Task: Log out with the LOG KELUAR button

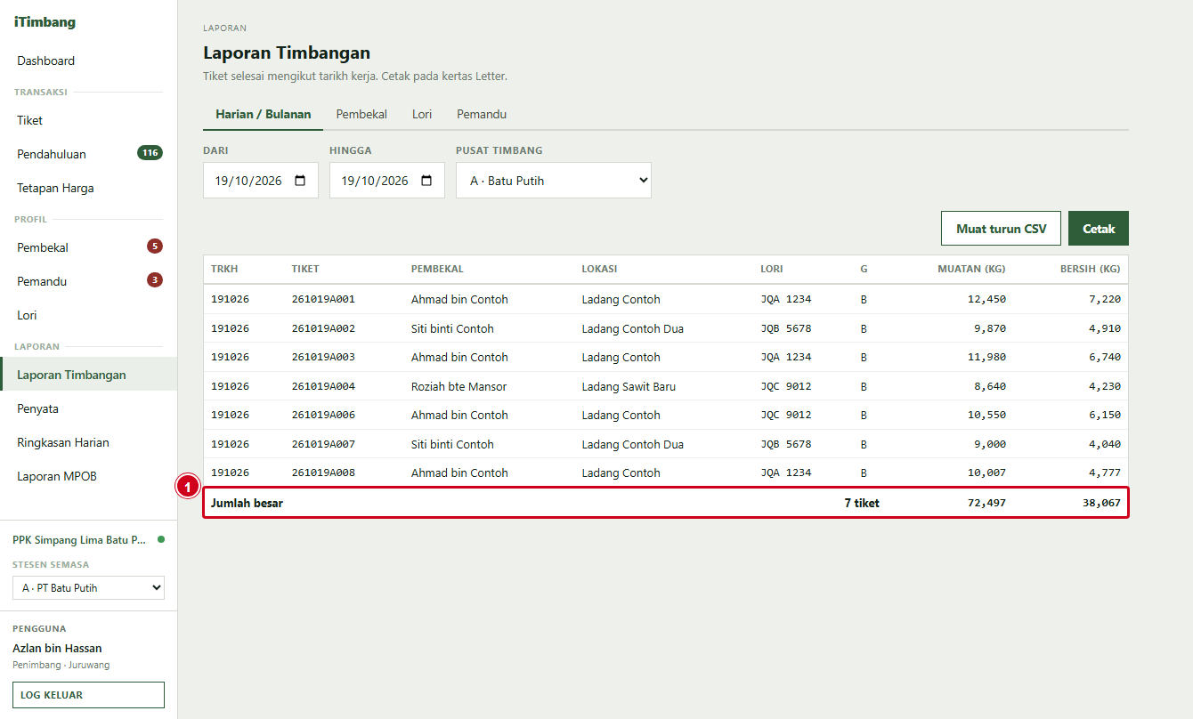Action: point(88,695)
